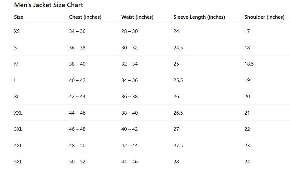The image size is (290, 186).
Task: Click shoulder value 18.5 in the M row
Action: [249, 64]
